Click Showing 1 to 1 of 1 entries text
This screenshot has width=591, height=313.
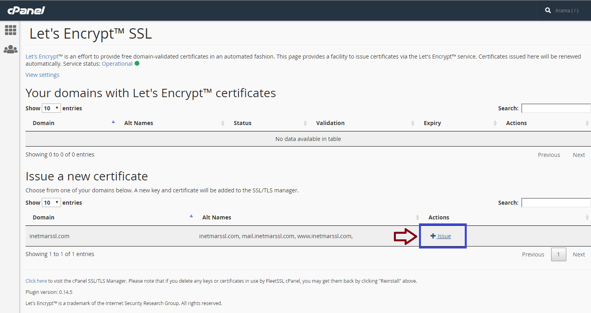point(60,254)
